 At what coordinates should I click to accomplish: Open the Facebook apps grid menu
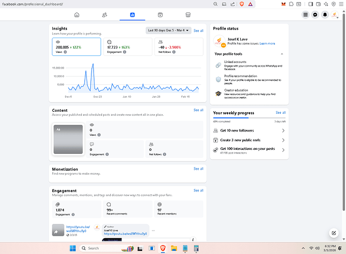(305, 15)
